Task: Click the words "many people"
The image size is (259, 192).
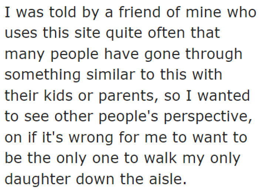Action: coord(51,55)
